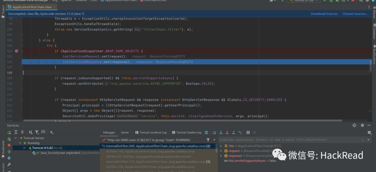Expand the 'request' variable node
The height and width of the screenshot is (172, 376).
221,151
